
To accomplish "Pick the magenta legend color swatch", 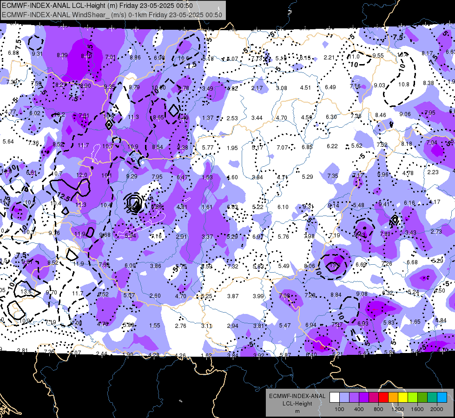I will (x=374, y=398).
